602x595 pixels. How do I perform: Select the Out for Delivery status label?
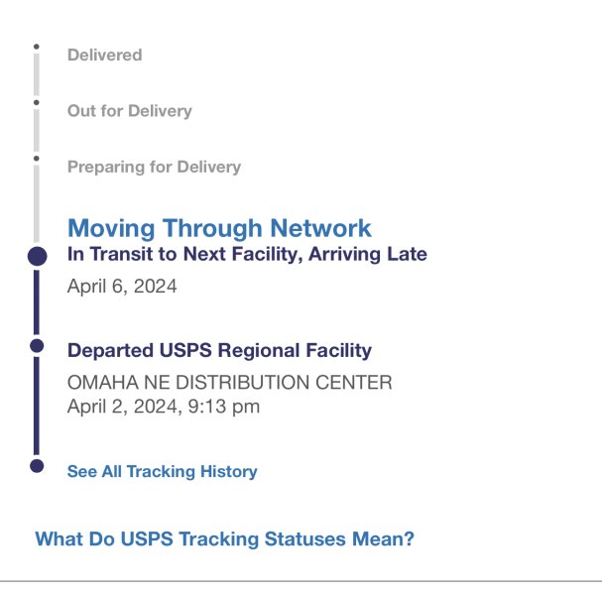[129, 111]
